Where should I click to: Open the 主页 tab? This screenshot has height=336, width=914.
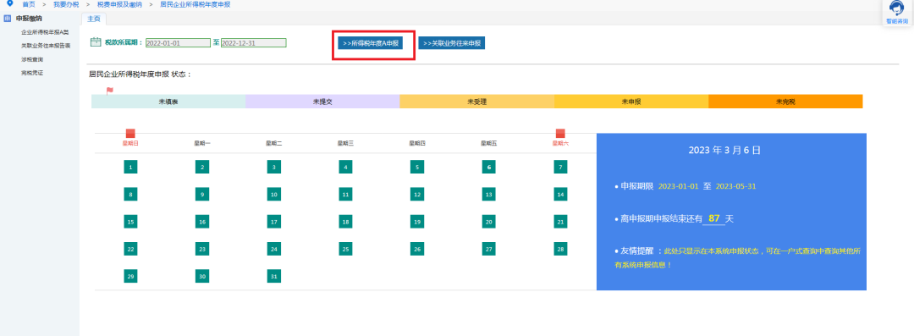point(93,19)
